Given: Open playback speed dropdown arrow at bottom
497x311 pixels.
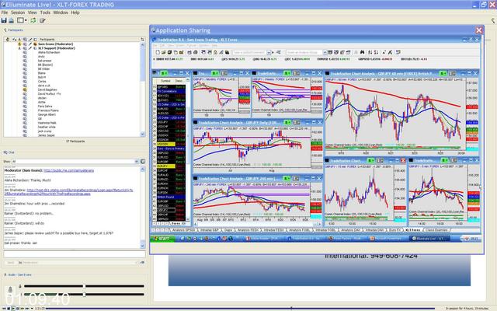Looking at the screenshot, I should (x=32, y=308).
